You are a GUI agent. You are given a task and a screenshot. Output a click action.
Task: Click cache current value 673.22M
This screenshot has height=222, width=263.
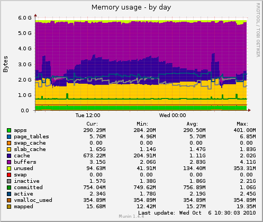(94, 156)
